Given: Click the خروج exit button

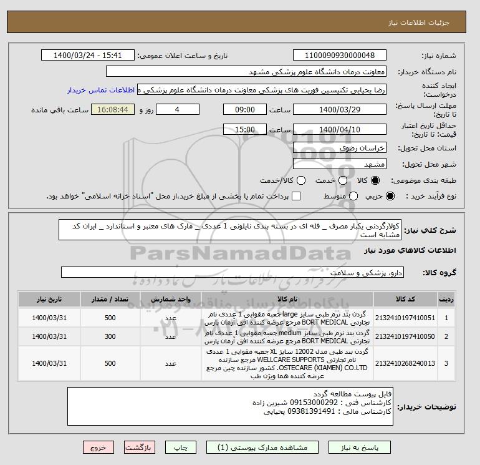Looking at the screenshot, I should pyautogui.click(x=98, y=448).
